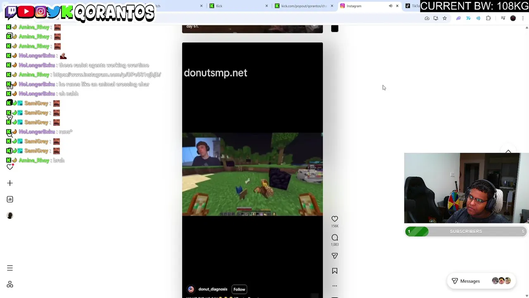Open comments on the donut_diagnosis reel
Viewport: 529px width, 298px height.
pyautogui.click(x=335, y=238)
